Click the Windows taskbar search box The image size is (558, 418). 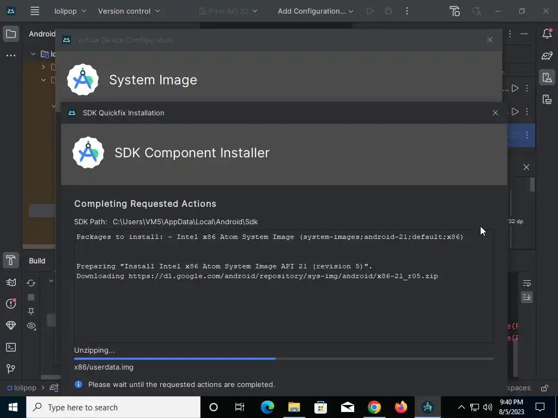click(113, 407)
